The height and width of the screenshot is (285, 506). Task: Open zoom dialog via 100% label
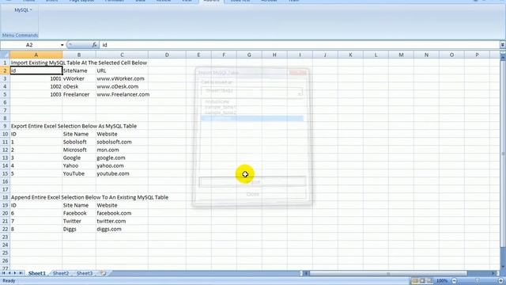(x=442, y=281)
